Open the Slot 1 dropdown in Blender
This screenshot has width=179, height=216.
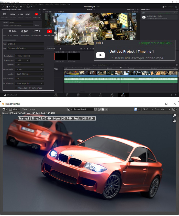(x=148, y=109)
